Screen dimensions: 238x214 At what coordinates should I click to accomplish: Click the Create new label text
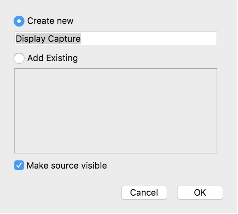50,21
